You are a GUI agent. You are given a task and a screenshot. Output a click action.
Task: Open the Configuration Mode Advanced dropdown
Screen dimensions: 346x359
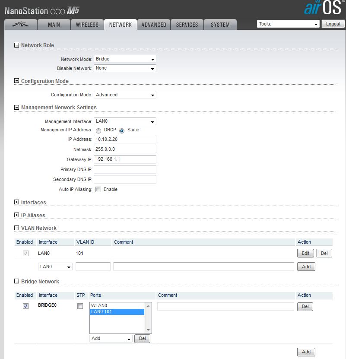tap(125, 95)
